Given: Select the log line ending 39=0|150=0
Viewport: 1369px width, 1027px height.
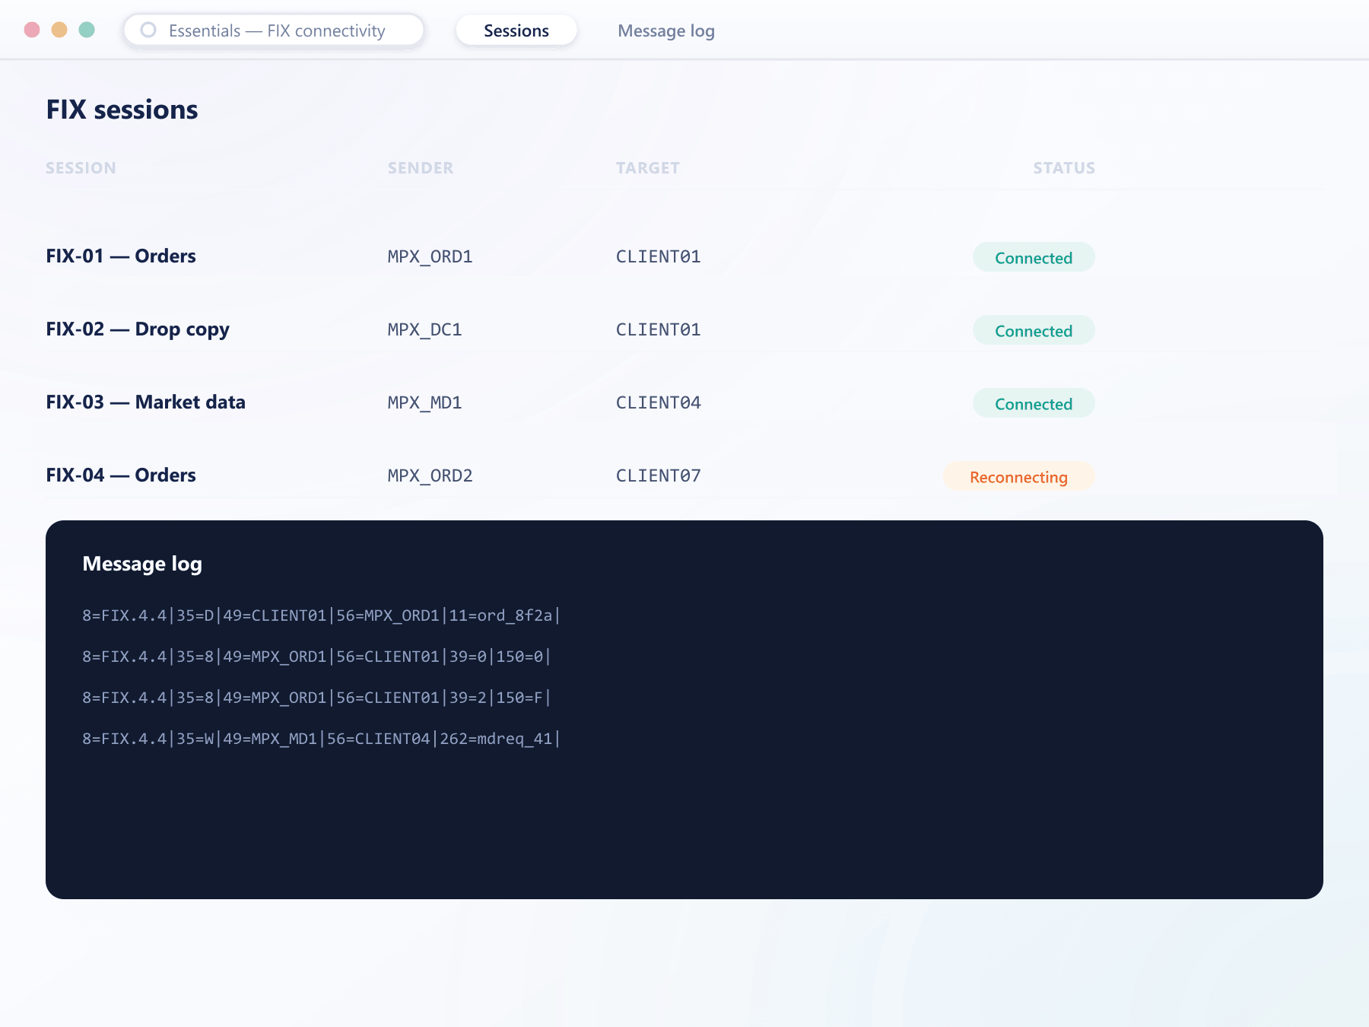Looking at the screenshot, I should pyautogui.click(x=316, y=657).
